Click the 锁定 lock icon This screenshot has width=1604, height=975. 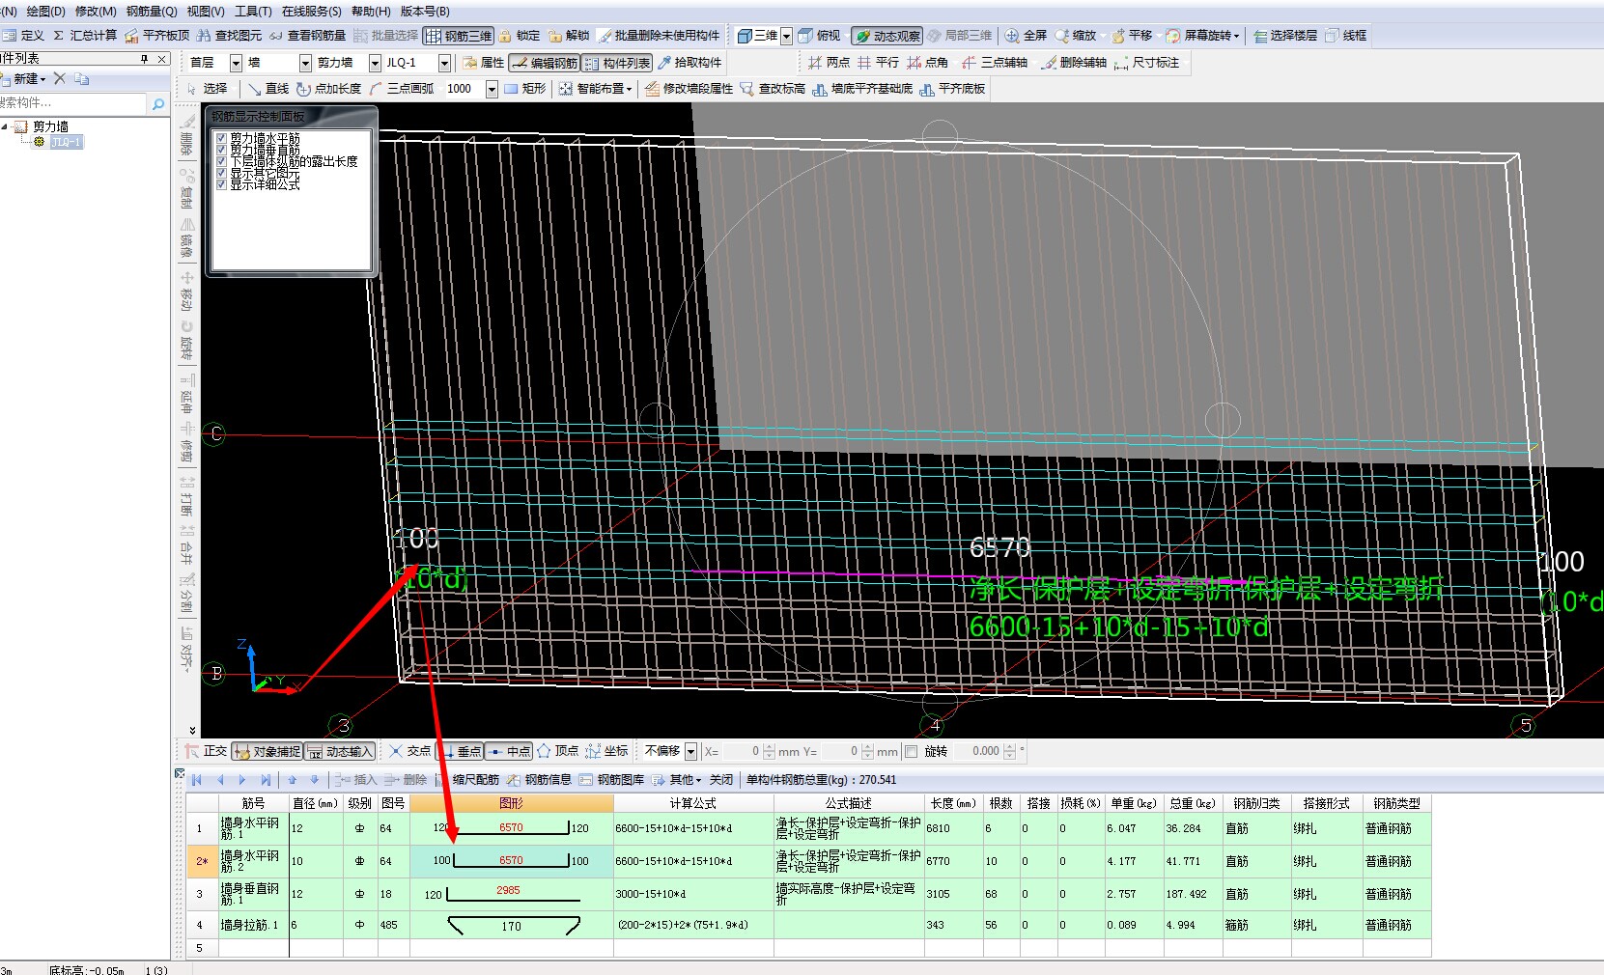pyautogui.click(x=505, y=36)
